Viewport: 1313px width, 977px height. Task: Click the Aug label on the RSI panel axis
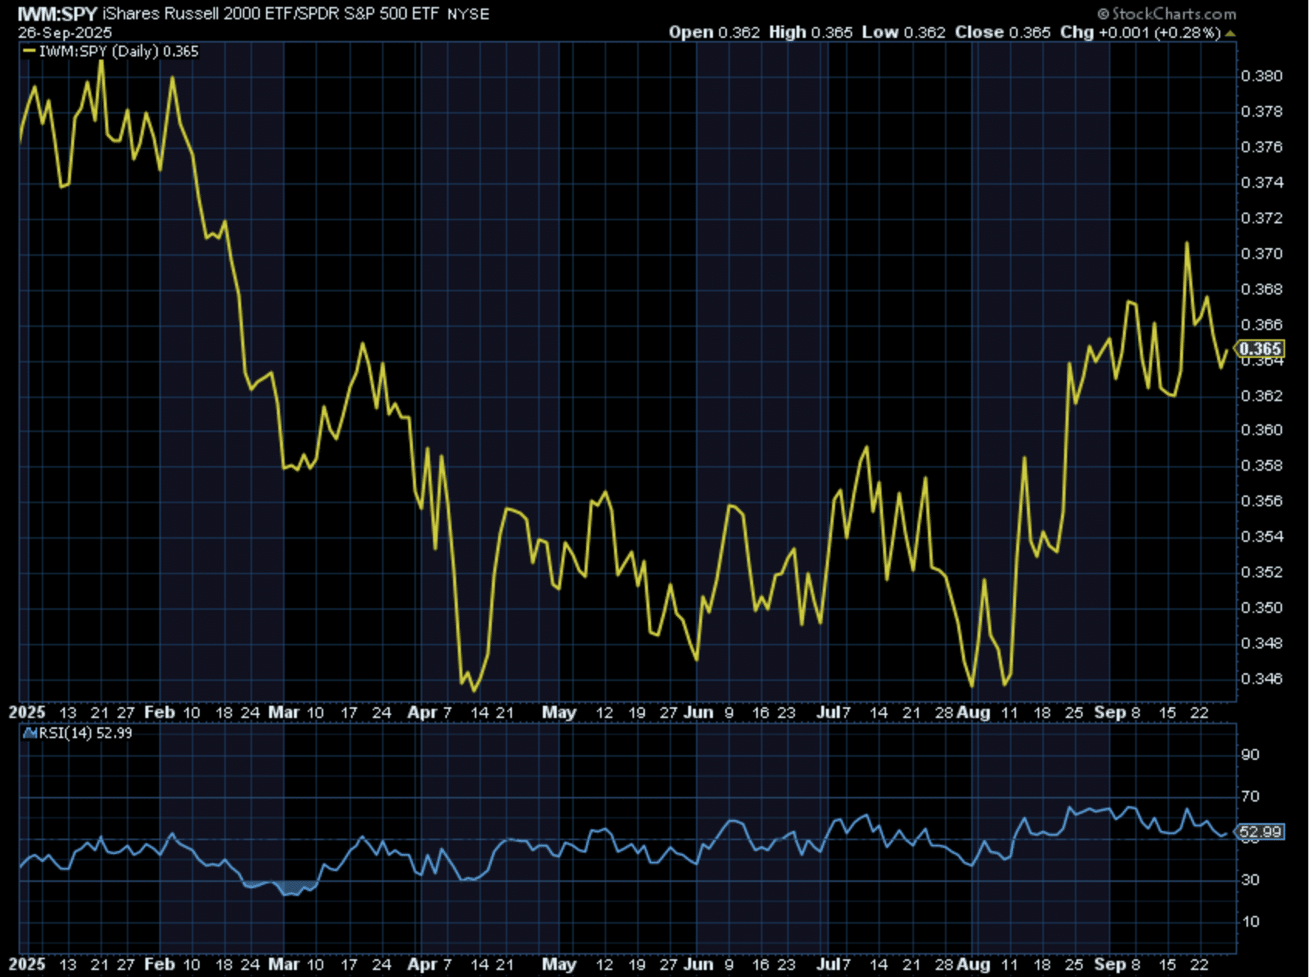(973, 965)
